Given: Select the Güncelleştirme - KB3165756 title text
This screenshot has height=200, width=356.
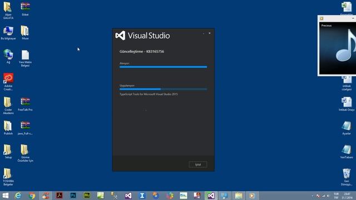Looking at the screenshot, I should [x=142, y=52].
